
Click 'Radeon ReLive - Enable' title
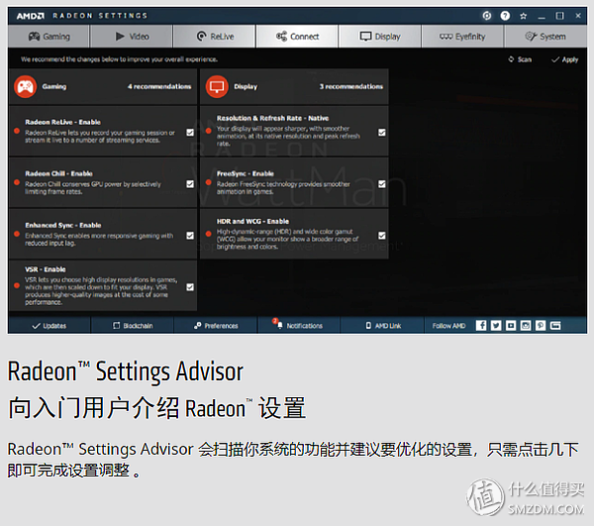pyautogui.click(x=63, y=122)
